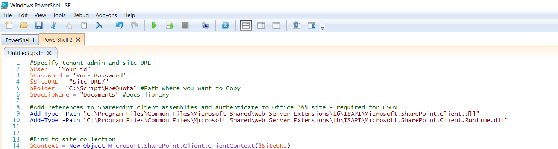Click the $User variable on line 2
558x149 pixels.
(38, 69)
